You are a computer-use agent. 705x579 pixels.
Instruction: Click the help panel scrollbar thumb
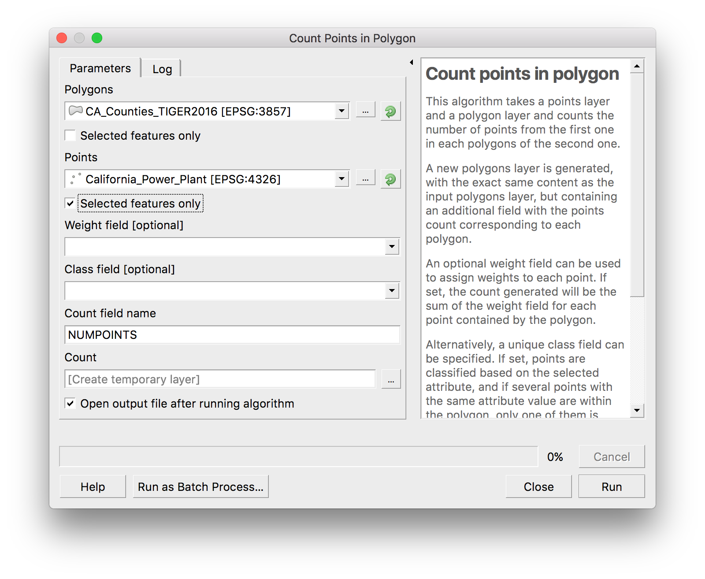click(x=637, y=184)
